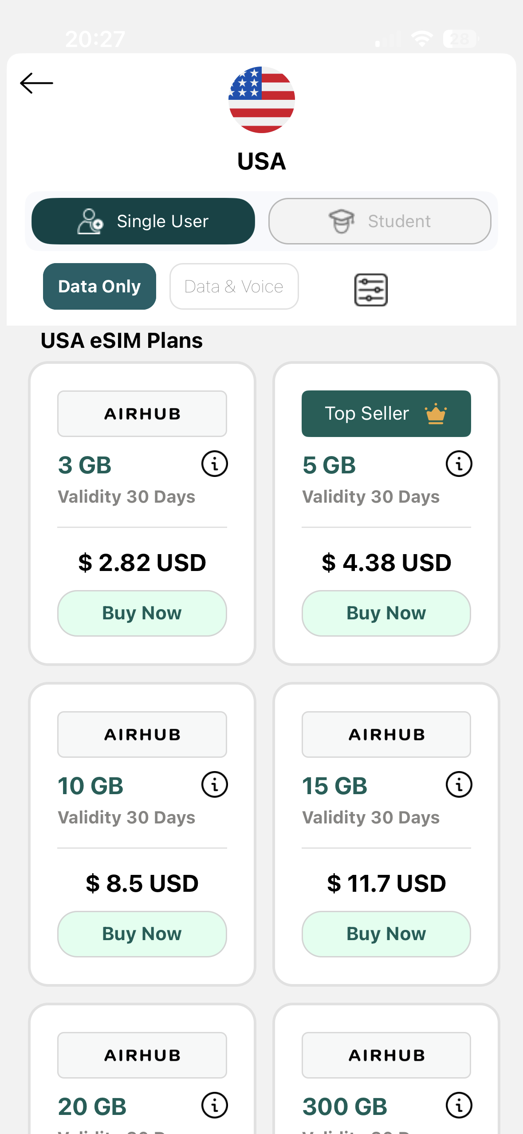Tap the Top Seller badge
523x1134 pixels.
coord(386,413)
